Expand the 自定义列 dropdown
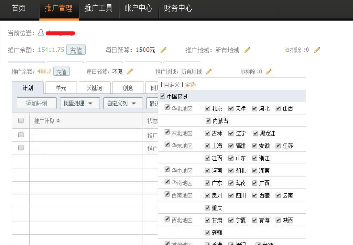Image resolution: width=353 pixels, height=245 pixels. (123, 104)
